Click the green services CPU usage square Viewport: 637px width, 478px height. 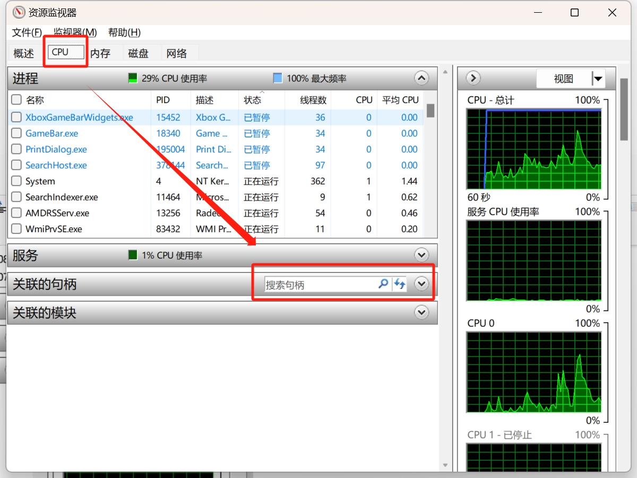133,255
